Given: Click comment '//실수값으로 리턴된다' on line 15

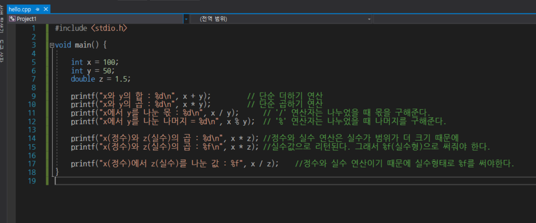Looking at the screenshot, I should [377, 147].
